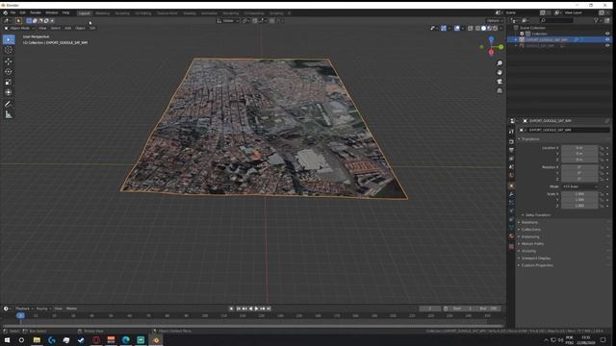Open the Window menu
Image resolution: width=616 pixels, height=346 pixels.
[x=51, y=12]
